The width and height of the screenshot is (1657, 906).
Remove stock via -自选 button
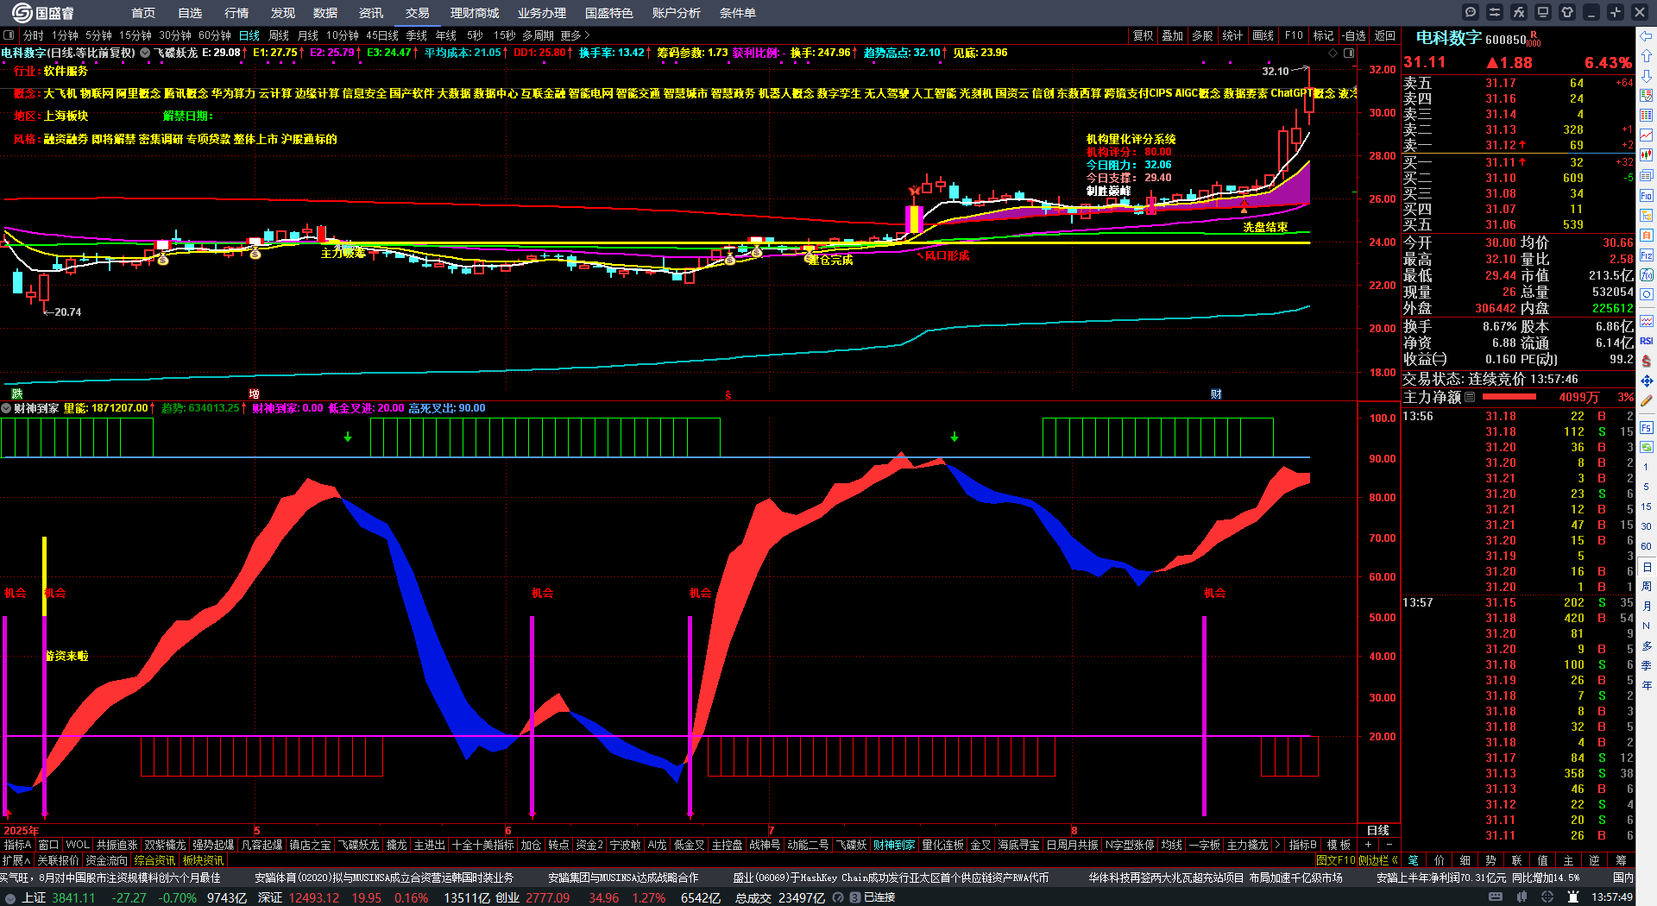[1354, 35]
